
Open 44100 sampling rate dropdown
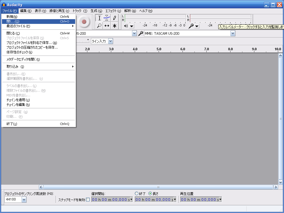[x=24, y=200]
